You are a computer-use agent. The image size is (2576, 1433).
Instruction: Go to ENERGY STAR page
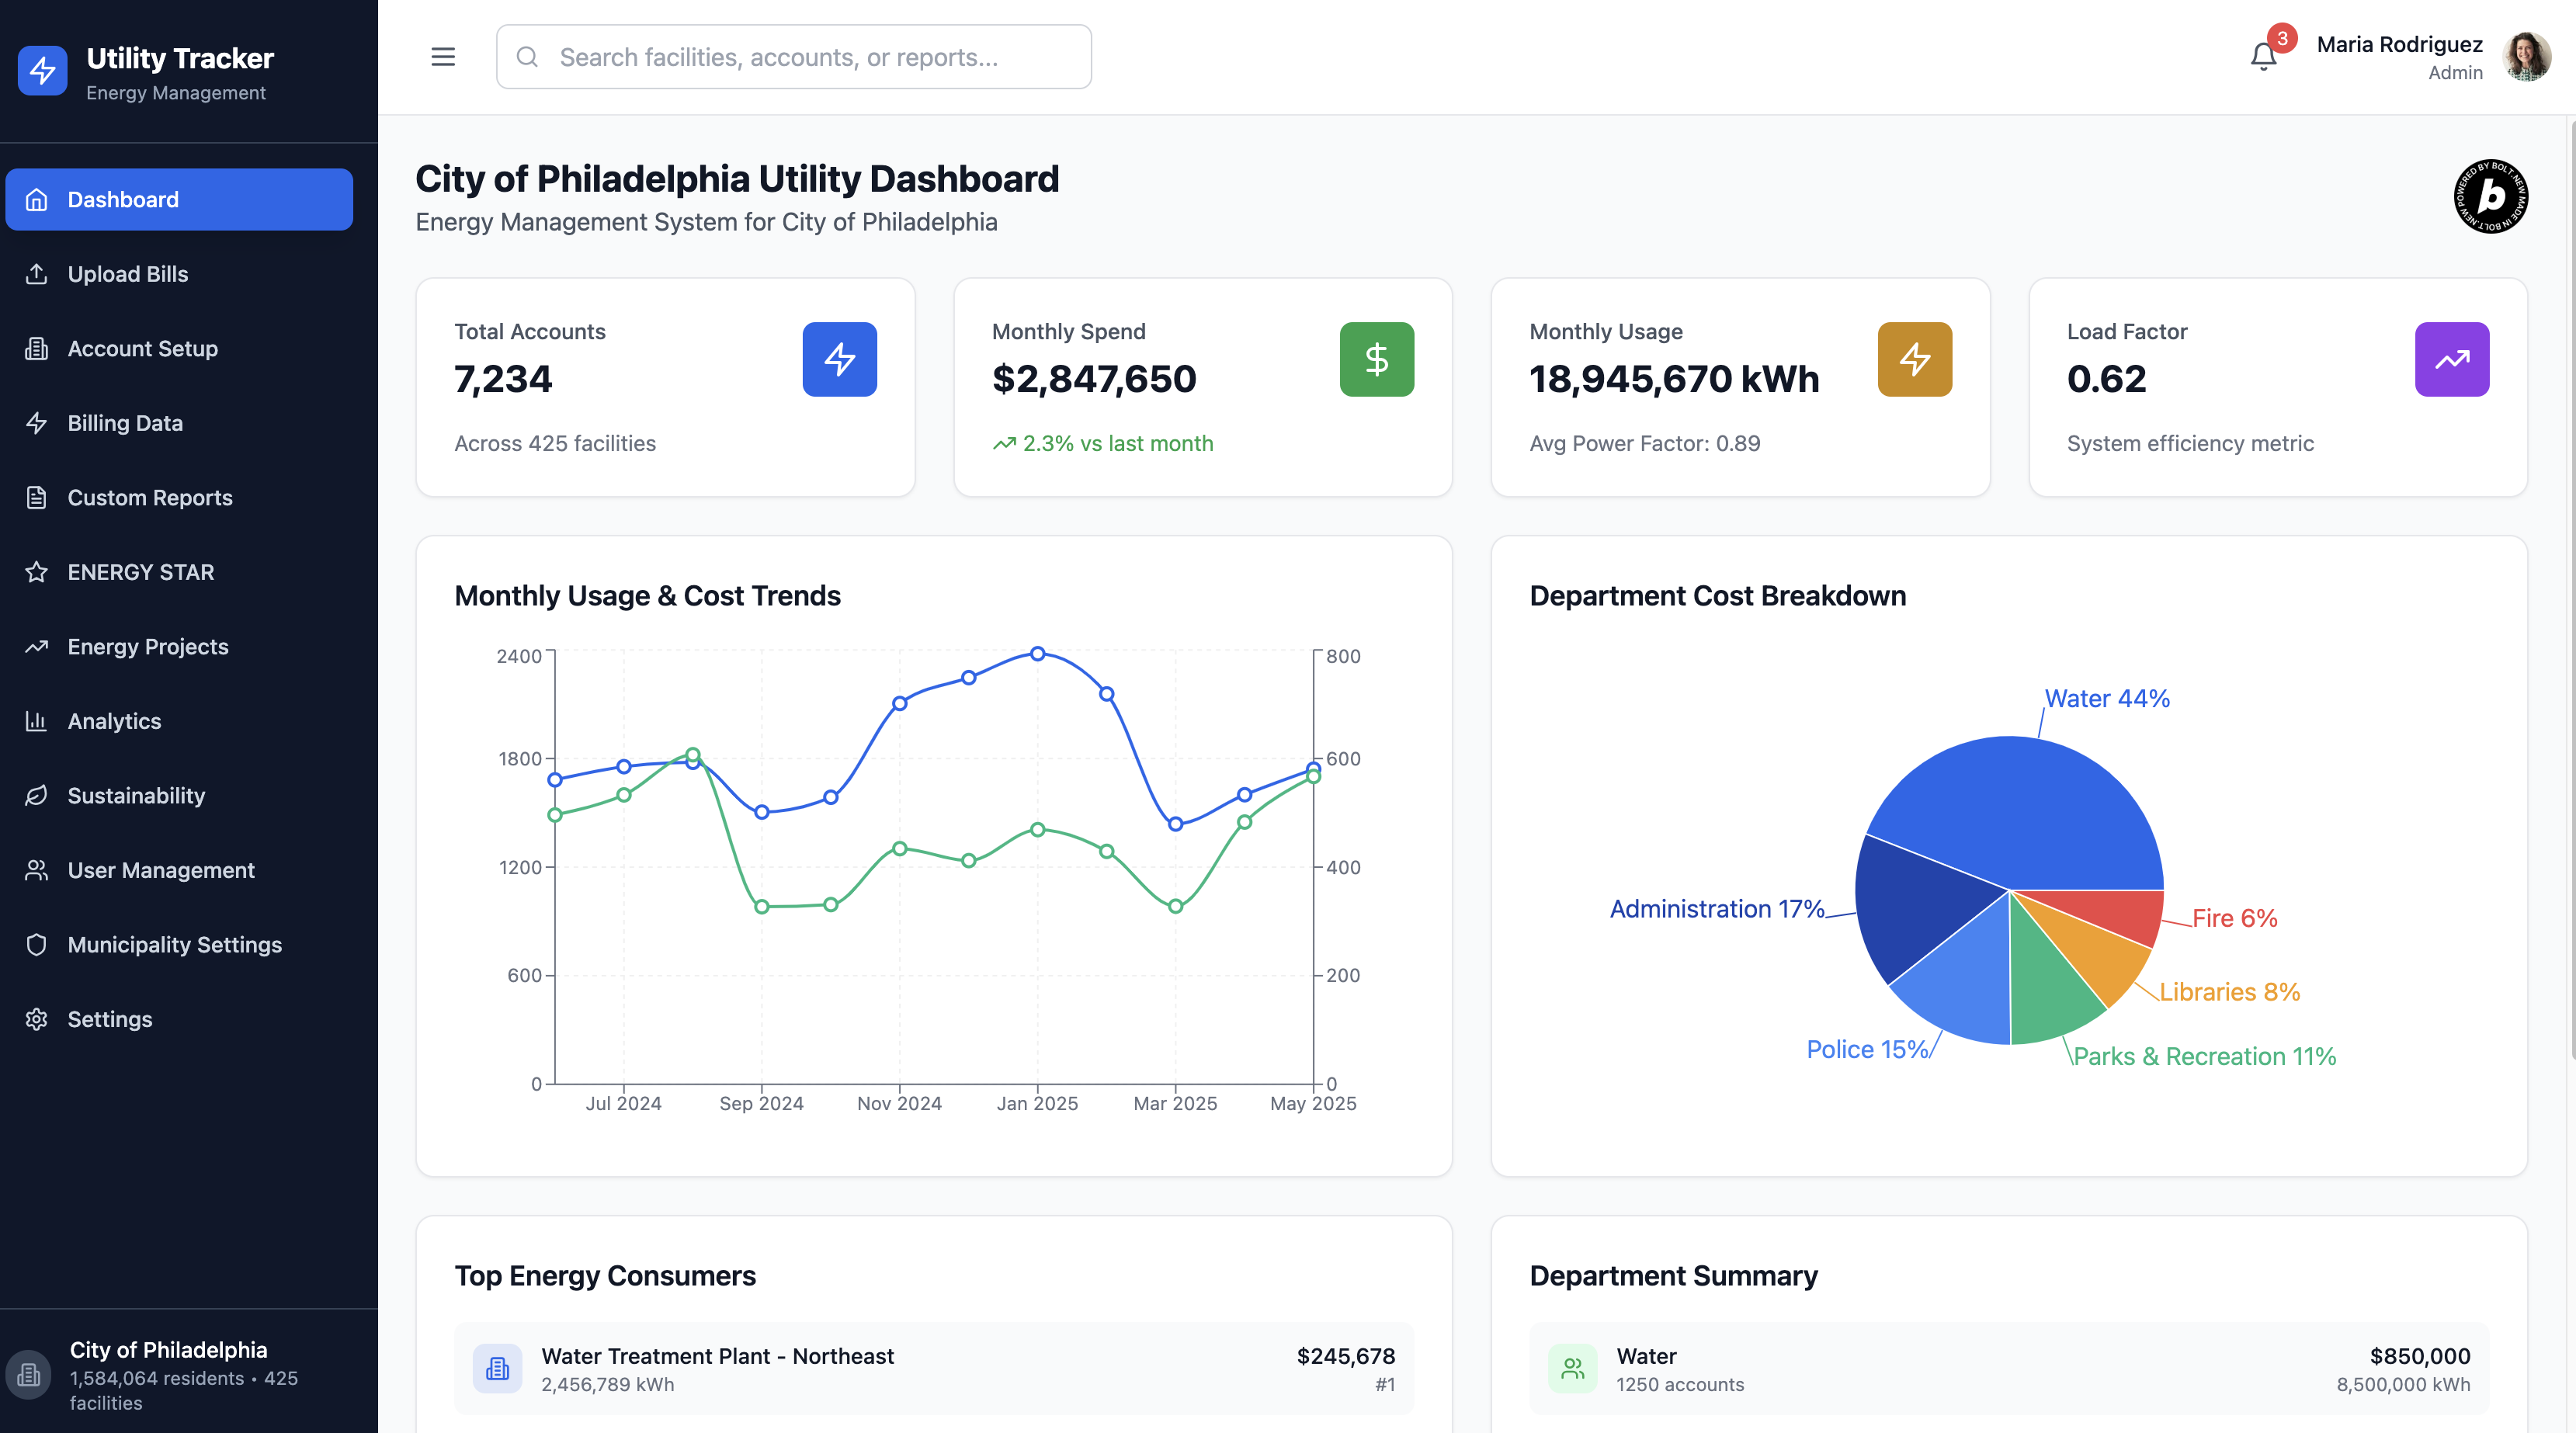(x=140, y=572)
